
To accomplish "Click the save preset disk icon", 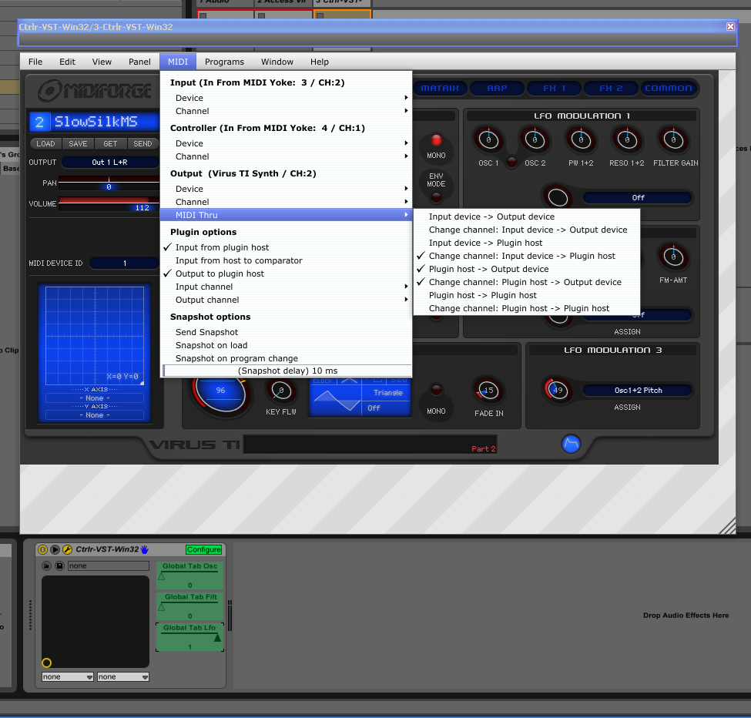I will tap(59, 565).
